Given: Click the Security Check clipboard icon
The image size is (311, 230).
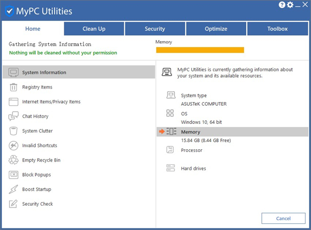Looking at the screenshot, I should click(x=13, y=204).
